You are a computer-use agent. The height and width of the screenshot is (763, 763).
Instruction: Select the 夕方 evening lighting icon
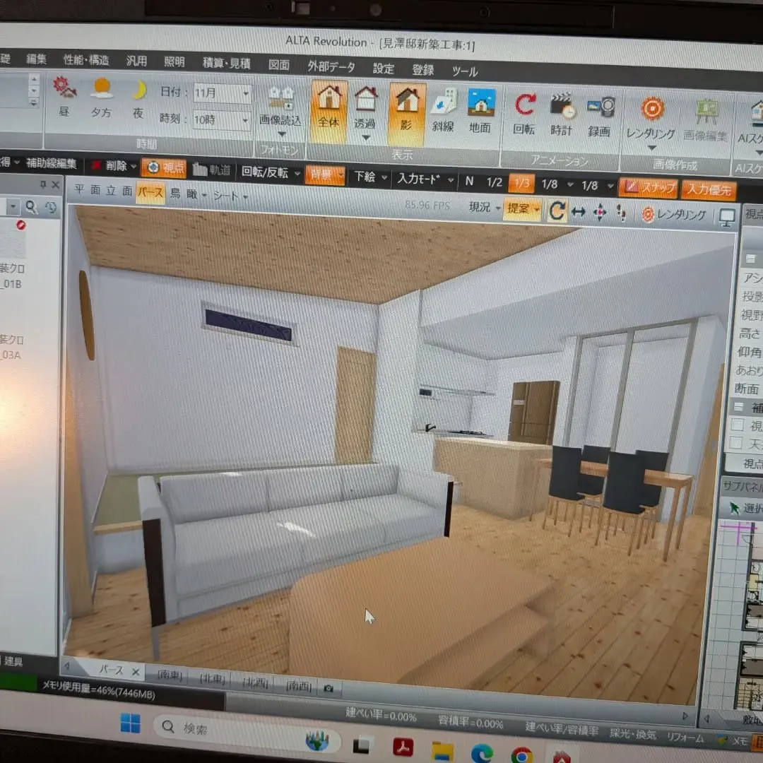coord(101,97)
